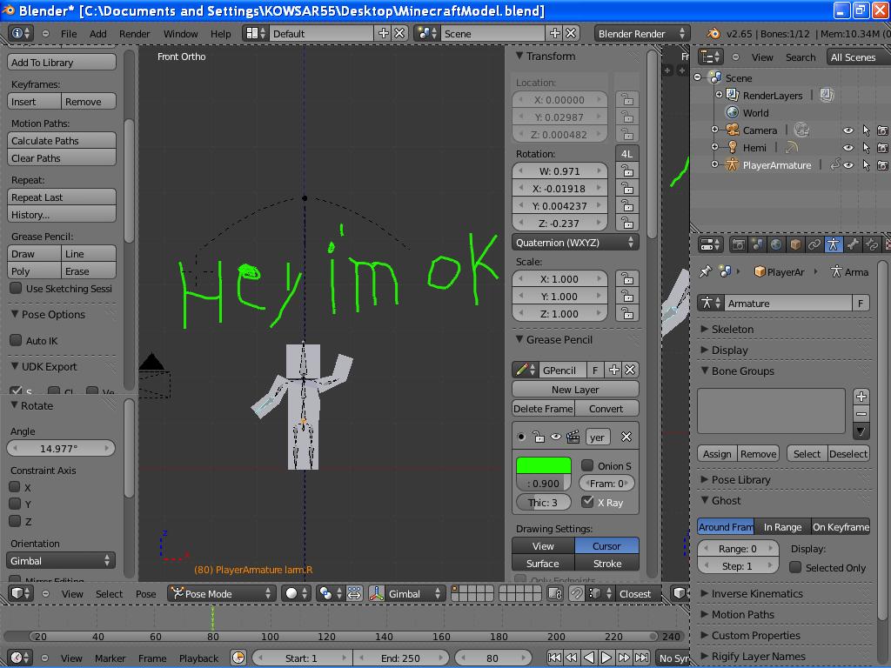The height and width of the screenshot is (668, 891).
Task: Toggle manipulate center points icon
Action: click(x=354, y=593)
